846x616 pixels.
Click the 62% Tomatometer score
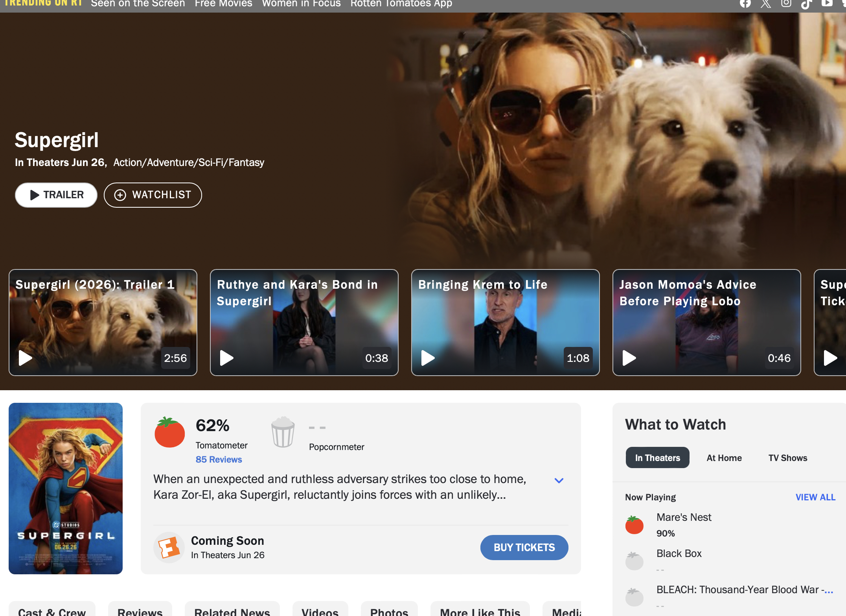212,425
